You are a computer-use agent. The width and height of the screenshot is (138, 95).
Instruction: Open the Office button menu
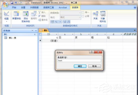tap(6, 4)
